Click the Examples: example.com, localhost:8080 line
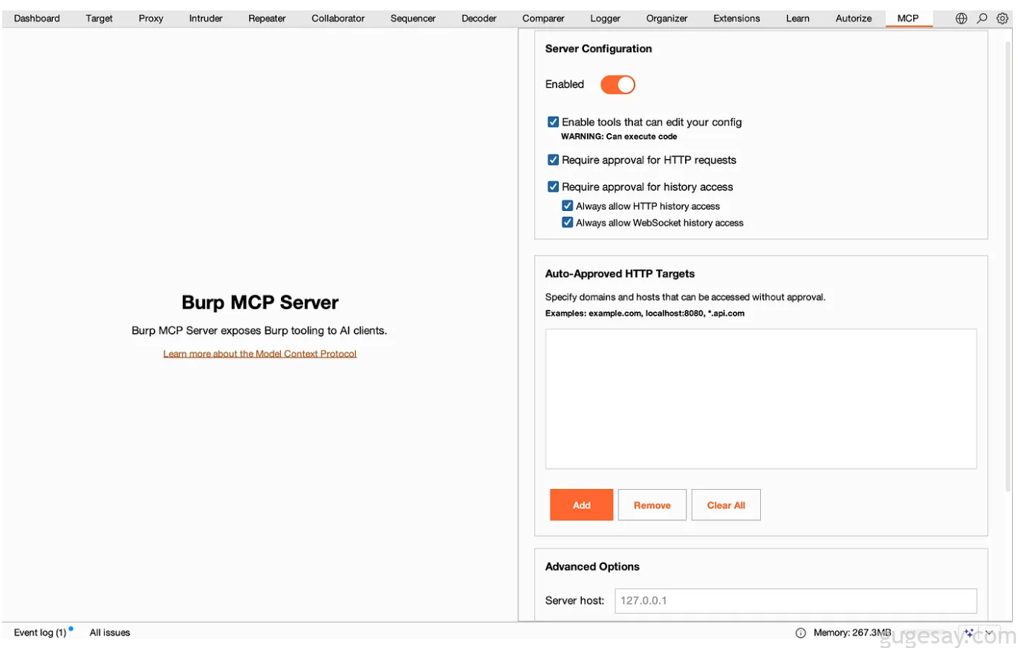The image size is (1018, 648). 645,314
